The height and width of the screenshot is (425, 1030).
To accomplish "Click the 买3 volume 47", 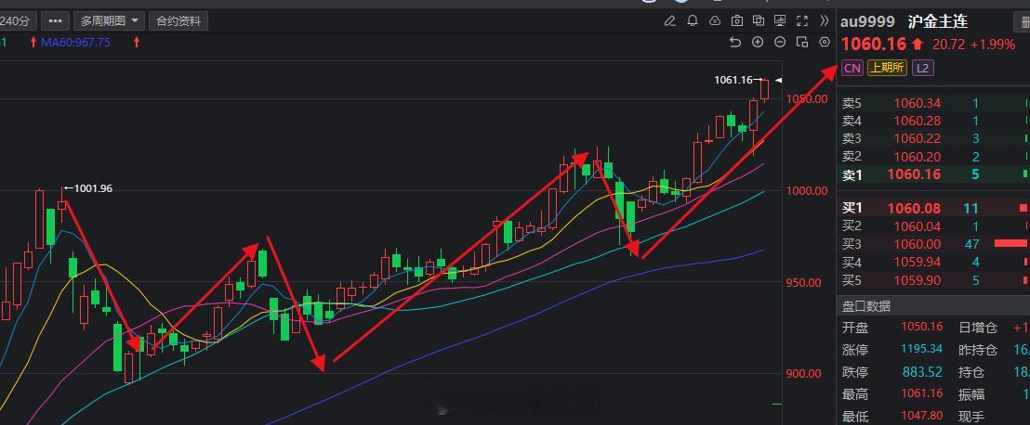I will (x=971, y=245).
